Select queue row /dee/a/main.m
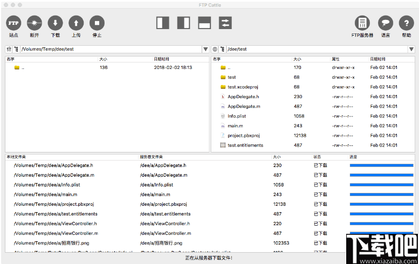 point(210,194)
